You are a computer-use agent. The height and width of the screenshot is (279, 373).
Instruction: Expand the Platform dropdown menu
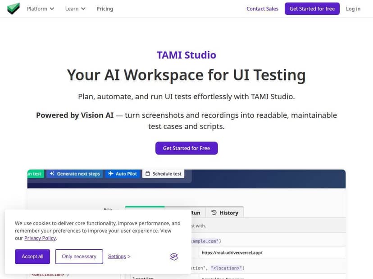click(x=41, y=9)
